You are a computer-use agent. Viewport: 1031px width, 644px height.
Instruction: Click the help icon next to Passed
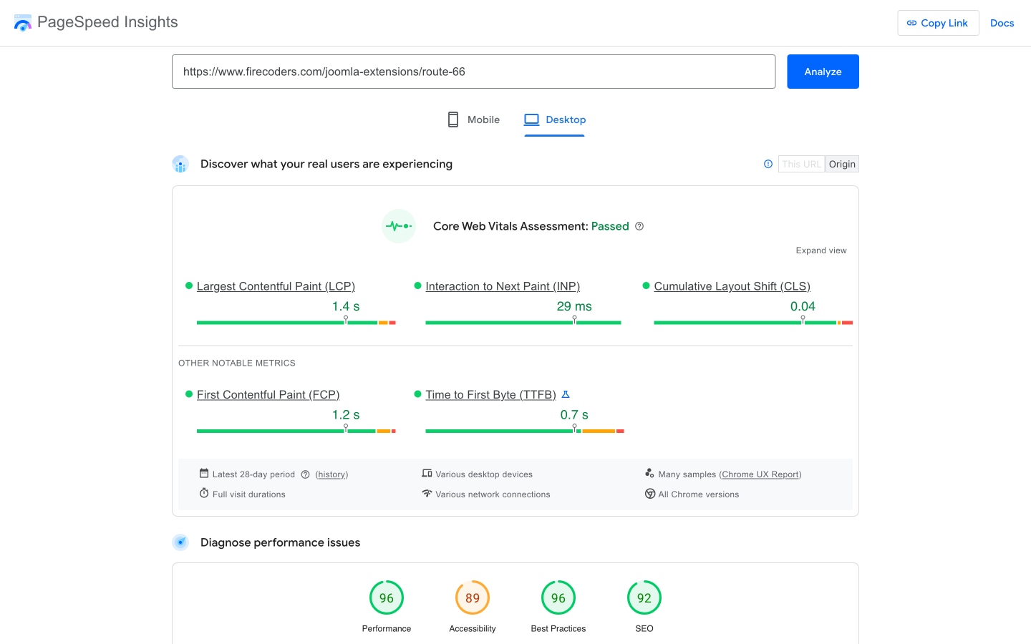click(x=639, y=226)
